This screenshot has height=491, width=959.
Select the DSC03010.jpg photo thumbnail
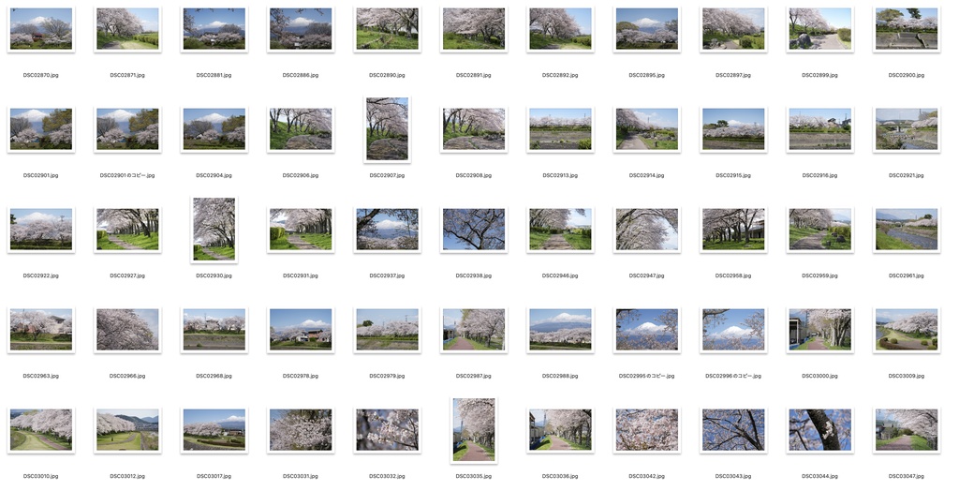pos(41,430)
